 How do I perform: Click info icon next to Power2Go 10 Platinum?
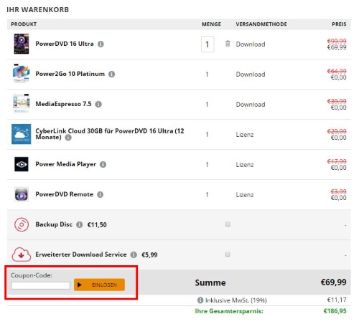coord(112,75)
